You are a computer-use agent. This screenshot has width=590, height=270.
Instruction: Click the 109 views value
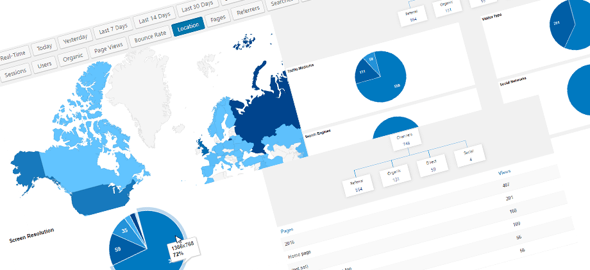click(x=516, y=224)
